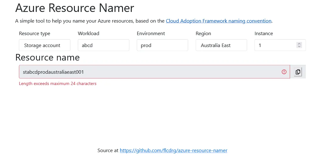Click the red error exclamation icon

click(284, 72)
